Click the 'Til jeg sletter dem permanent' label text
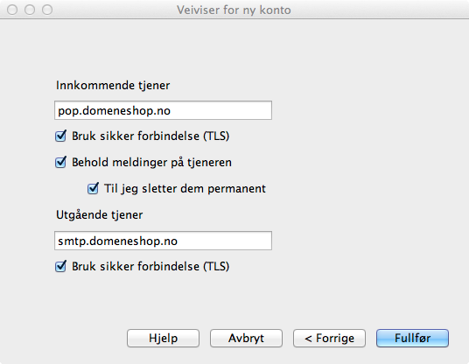The width and height of the screenshot is (469, 364). [185, 189]
